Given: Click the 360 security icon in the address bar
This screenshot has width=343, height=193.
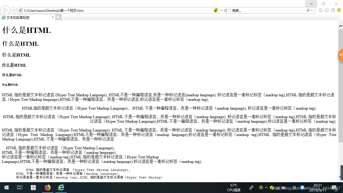Looking at the screenshot, I should [216, 10].
